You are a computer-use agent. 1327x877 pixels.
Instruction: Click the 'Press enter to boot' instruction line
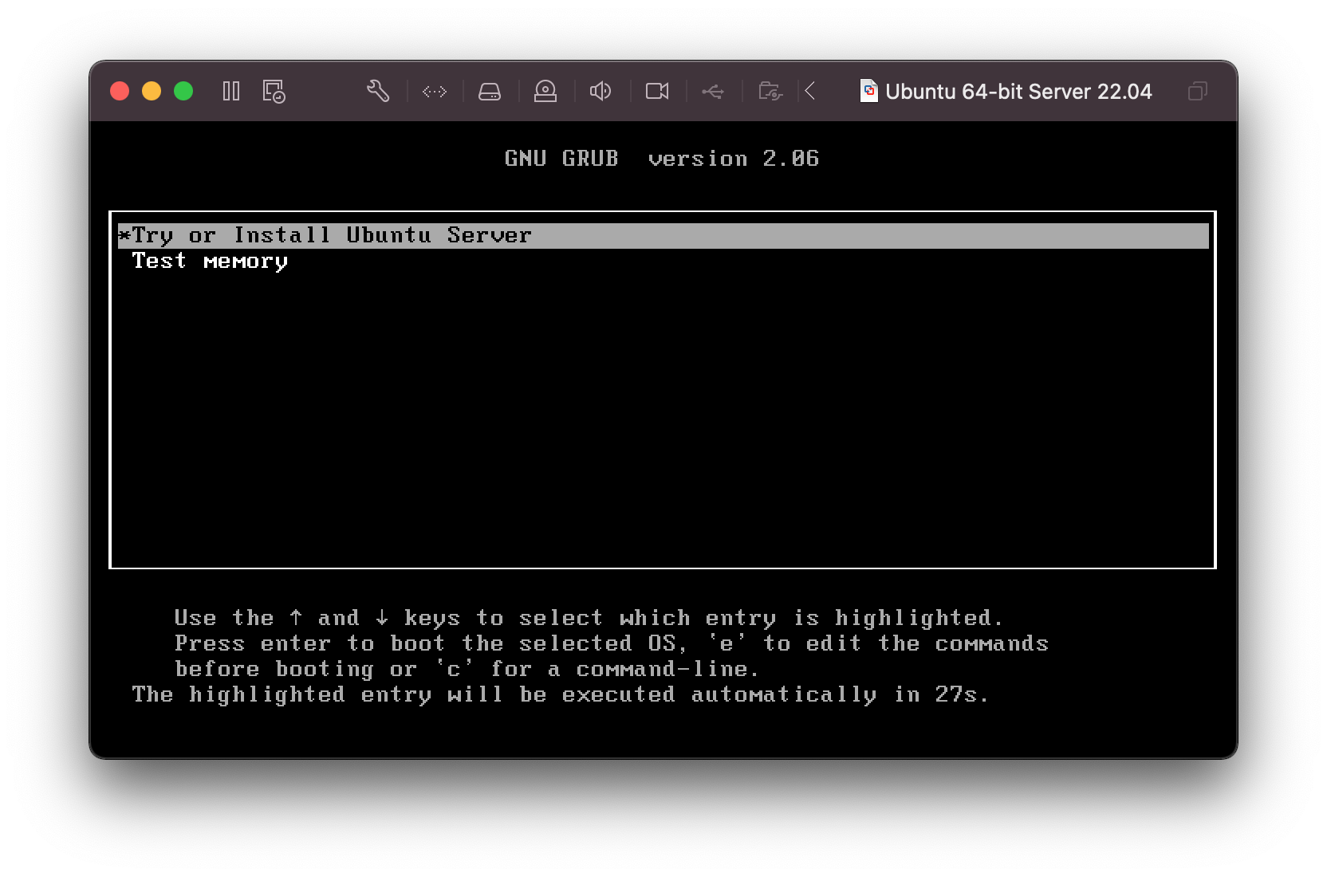612,643
